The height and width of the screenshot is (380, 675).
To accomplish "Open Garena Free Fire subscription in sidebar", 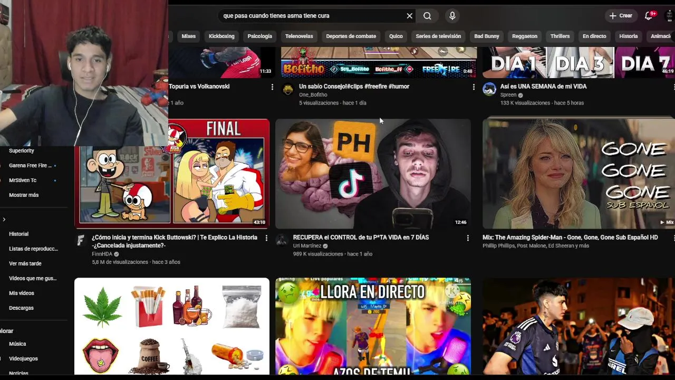I will (31, 166).
